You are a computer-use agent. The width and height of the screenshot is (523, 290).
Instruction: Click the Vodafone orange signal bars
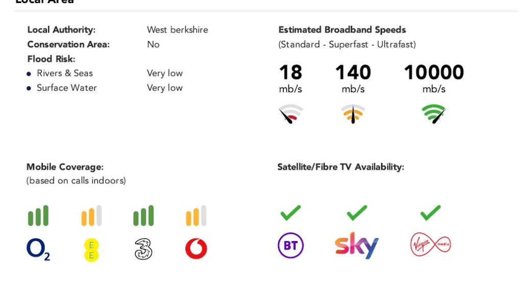[x=196, y=216]
